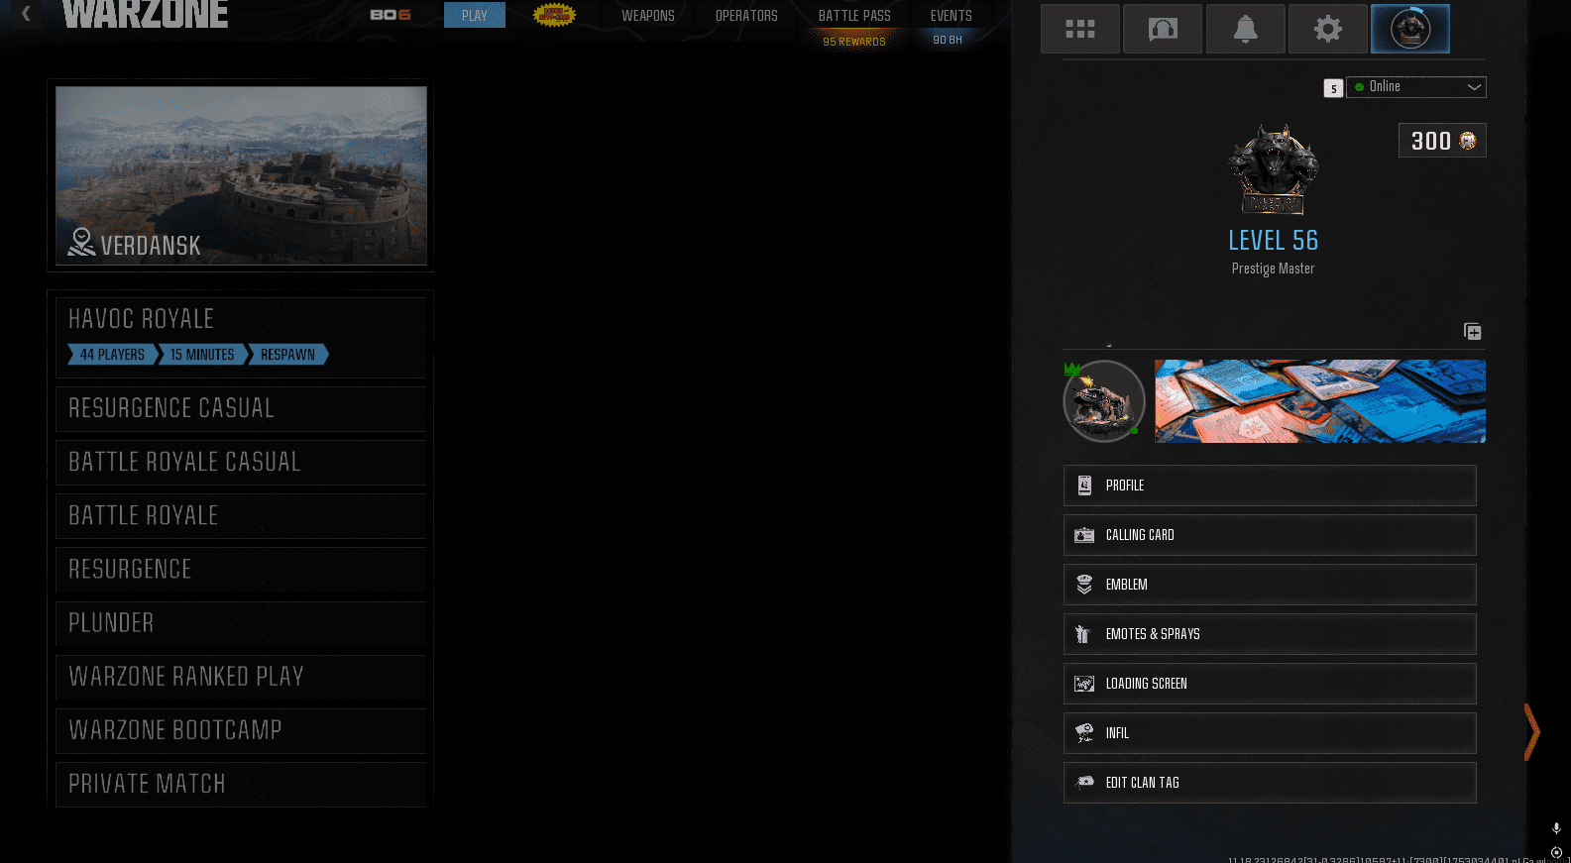Image resolution: width=1571 pixels, height=863 pixels.
Task: Select Warzone Ranked Play mode
Action: (241, 677)
